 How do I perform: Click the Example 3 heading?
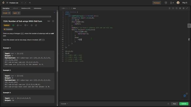pyautogui.click(x=7, y=92)
